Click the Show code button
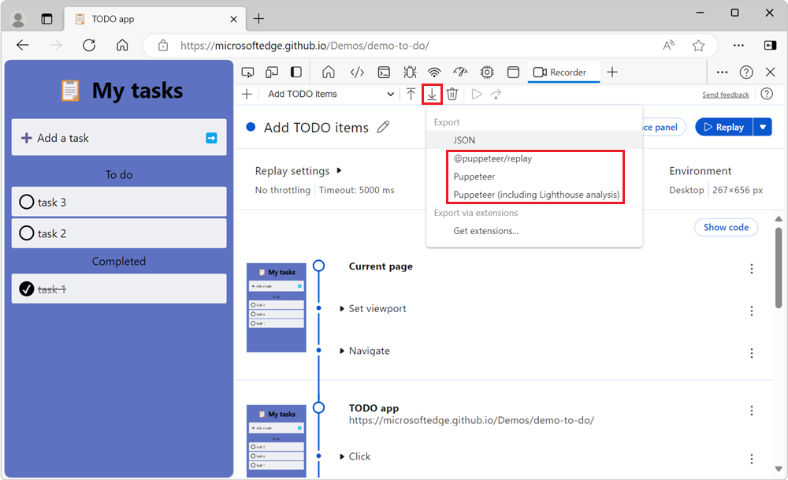Screen dimensions: 788x480 pyautogui.click(x=725, y=227)
